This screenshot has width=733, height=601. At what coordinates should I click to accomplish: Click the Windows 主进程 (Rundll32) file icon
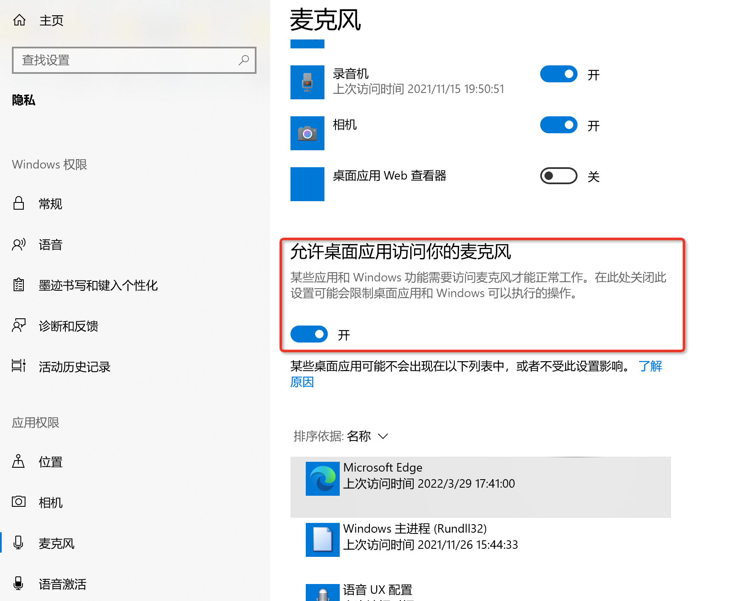(x=323, y=540)
